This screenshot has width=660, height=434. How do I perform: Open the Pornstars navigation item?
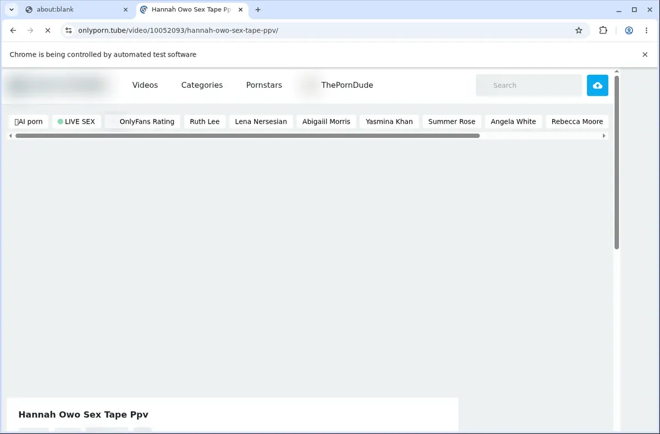[264, 85]
